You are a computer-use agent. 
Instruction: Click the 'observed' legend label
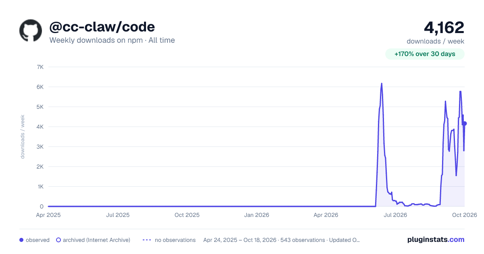(x=38, y=240)
